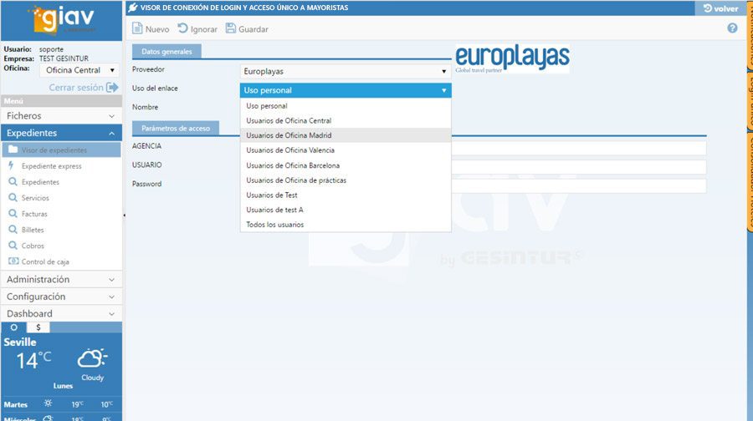Image resolution: width=753 pixels, height=421 pixels.
Task: Click the Cerrar sesión link
Action: pos(76,87)
